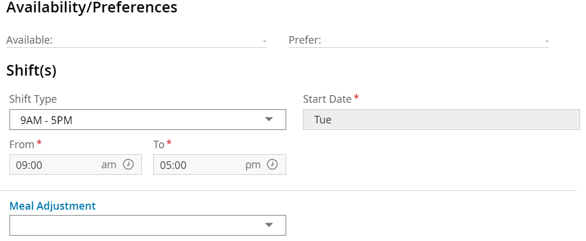Click the Start Date field showing Tue
This screenshot has height=241, width=586.
[441, 120]
